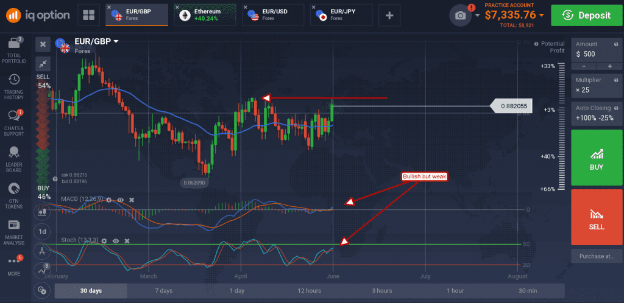Close the EUR/USD tab
The height and width of the screenshot is (303, 624).
(246, 7)
